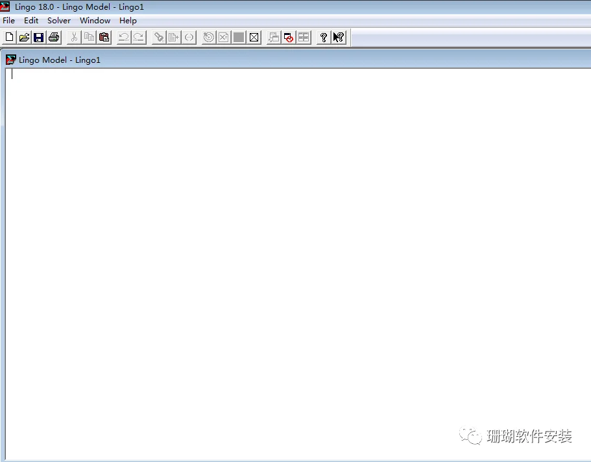This screenshot has height=462, width=591.
Task: Click the crossed-box toolbar icon
Action: pyautogui.click(x=254, y=38)
